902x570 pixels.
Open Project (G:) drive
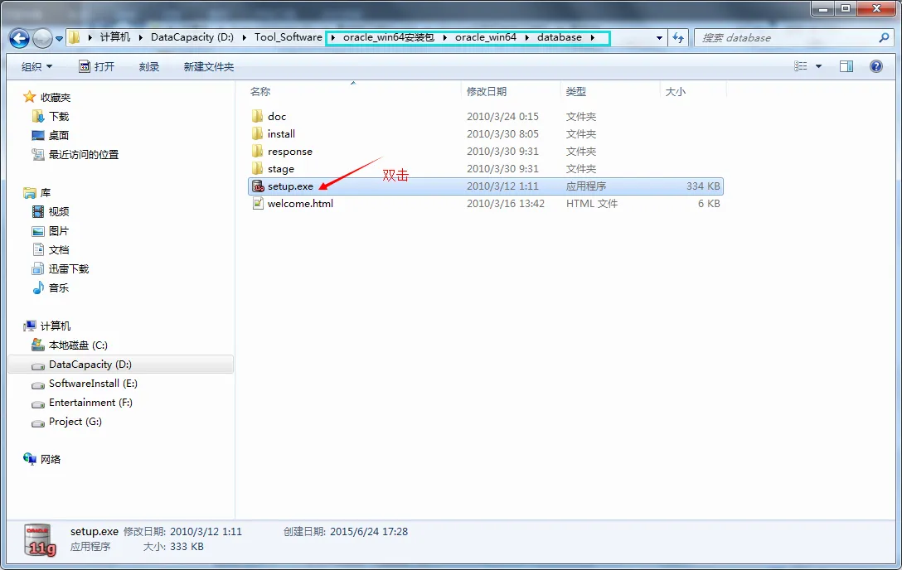(x=75, y=421)
